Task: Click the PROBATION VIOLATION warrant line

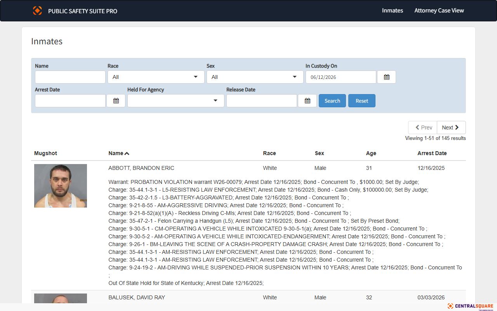Action: tap(264, 182)
